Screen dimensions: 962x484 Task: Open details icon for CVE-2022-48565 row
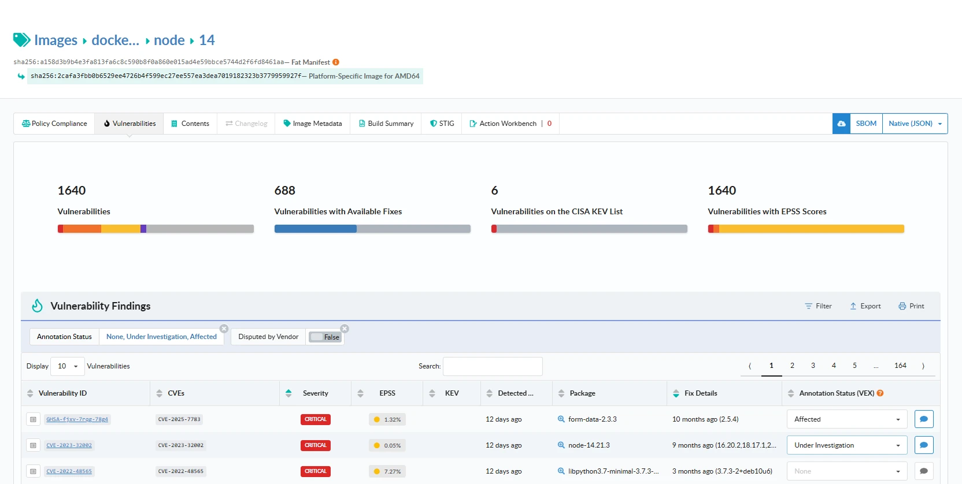33,471
